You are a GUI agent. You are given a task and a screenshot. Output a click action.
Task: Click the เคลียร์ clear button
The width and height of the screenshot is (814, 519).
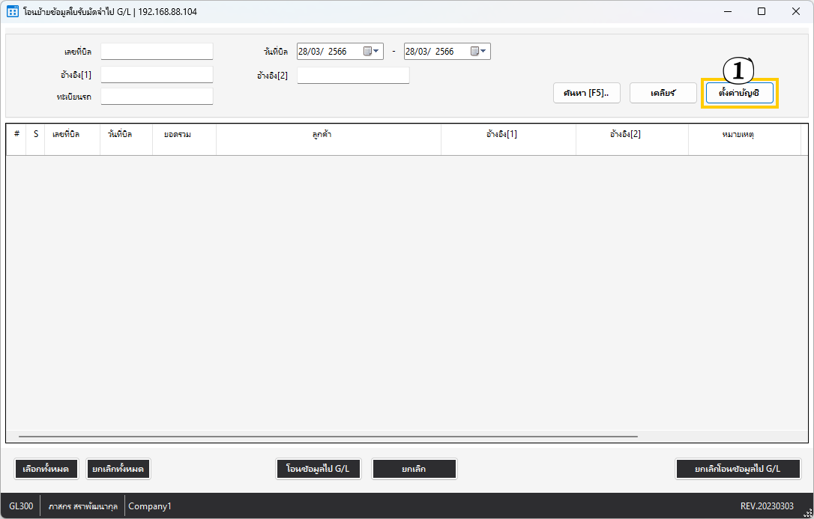[663, 93]
